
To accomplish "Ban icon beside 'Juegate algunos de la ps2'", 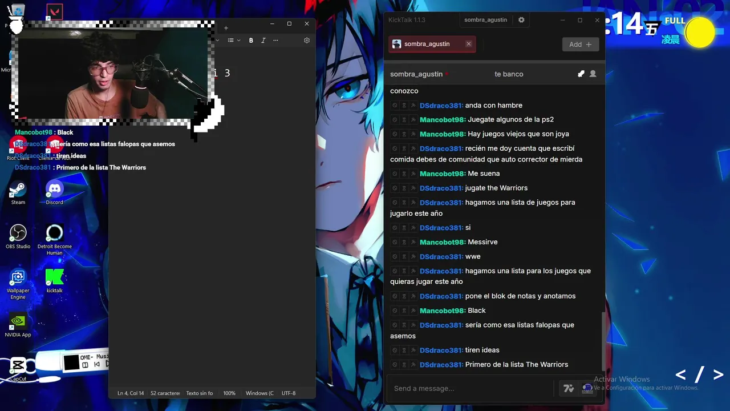I will (395, 120).
